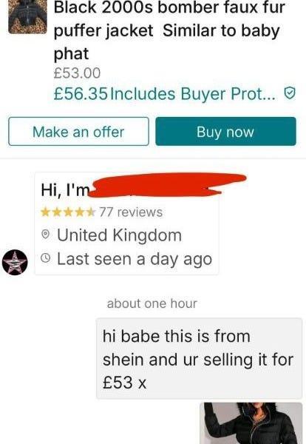Click the Buy now button
This screenshot has height=444, width=306.
(x=225, y=132)
